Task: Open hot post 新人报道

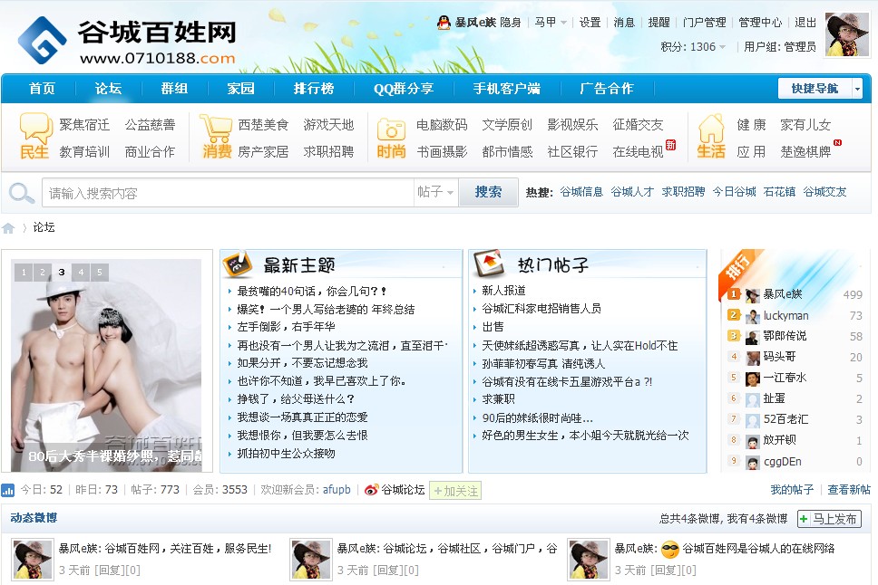Action: pyautogui.click(x=503, y=291)
